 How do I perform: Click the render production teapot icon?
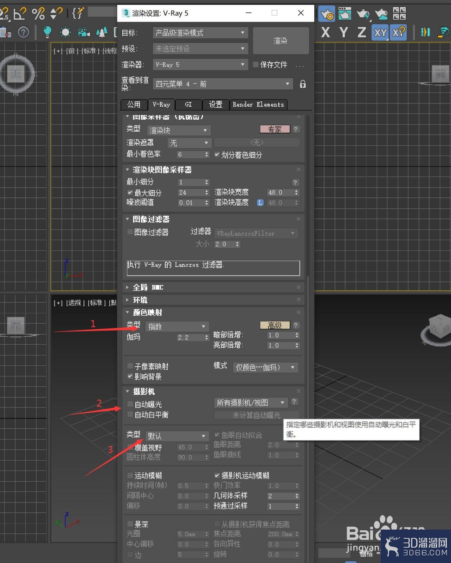[x=363, y=14]
